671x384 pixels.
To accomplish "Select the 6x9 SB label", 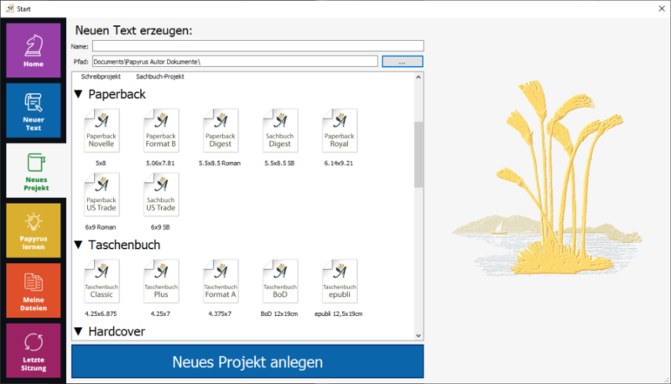I will (160, 227).
